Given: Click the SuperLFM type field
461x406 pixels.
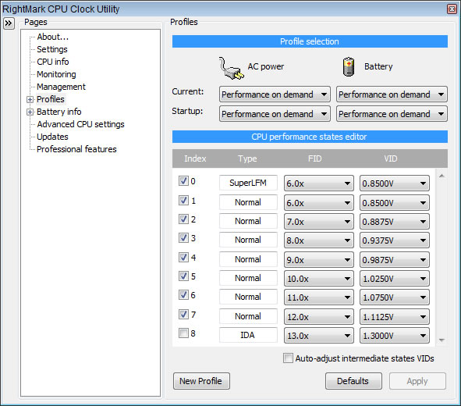Looking at the screenshot, I should click(x=248, y=183).
